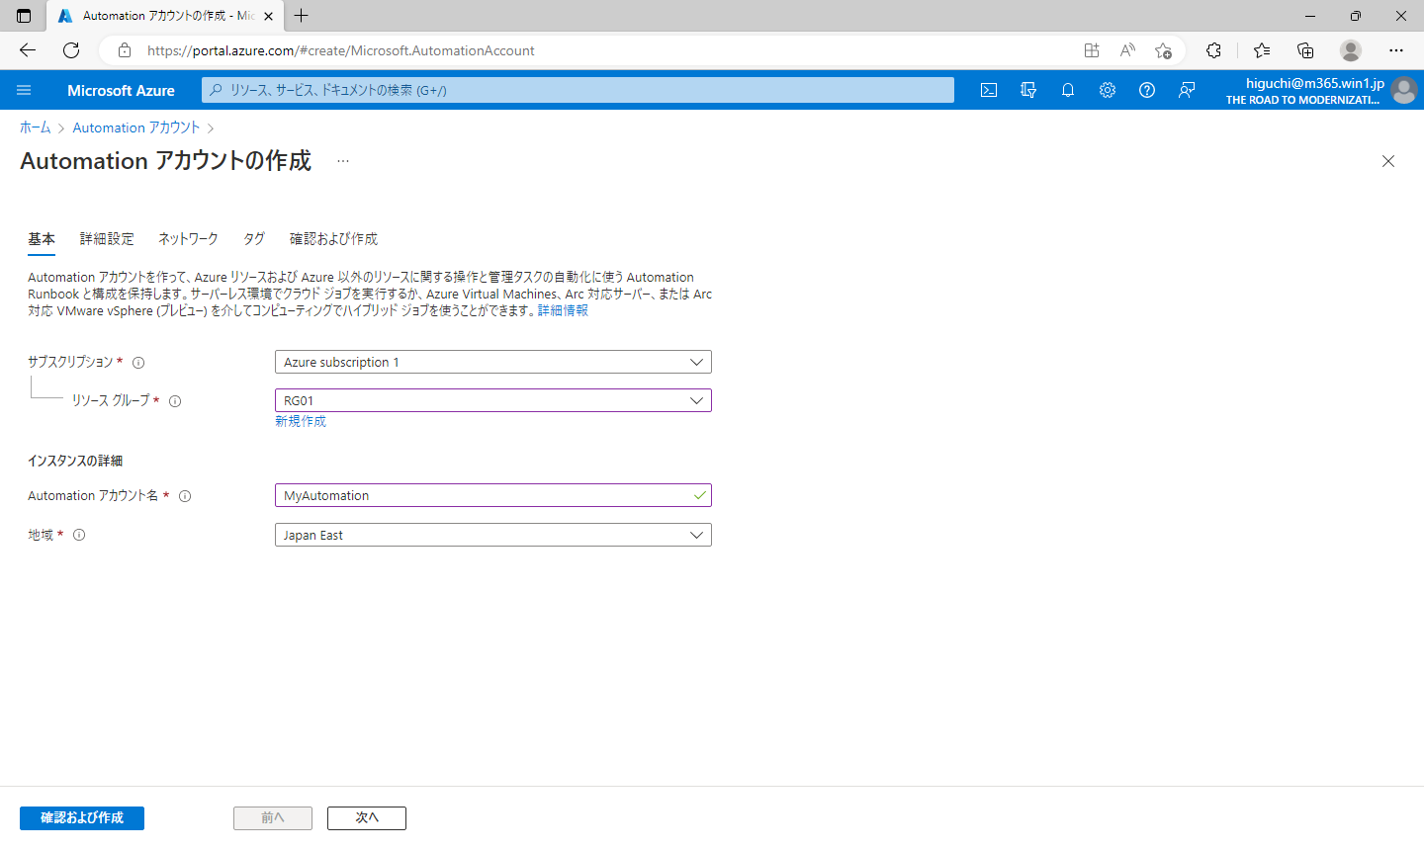
Task: Open the browser apps grid icon in address bar
Action: point(1092,50)
